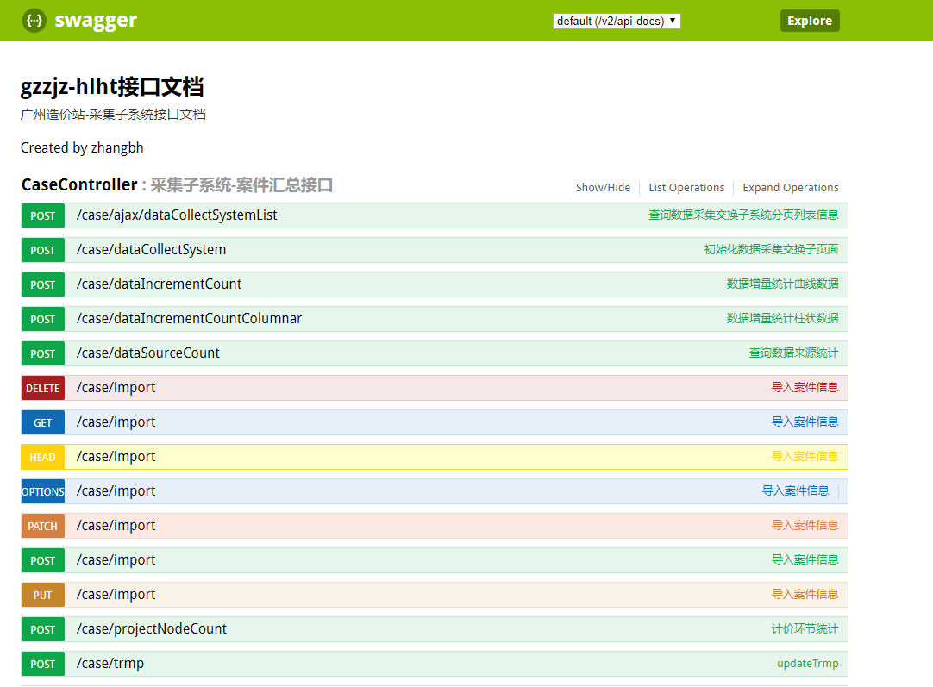Open /case/dataSourceCount path link
Image resolution: width=933 pixels, height=687 pixels.
[x=148, y=353]
